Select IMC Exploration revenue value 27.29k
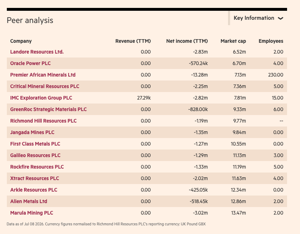 (144, 98)
